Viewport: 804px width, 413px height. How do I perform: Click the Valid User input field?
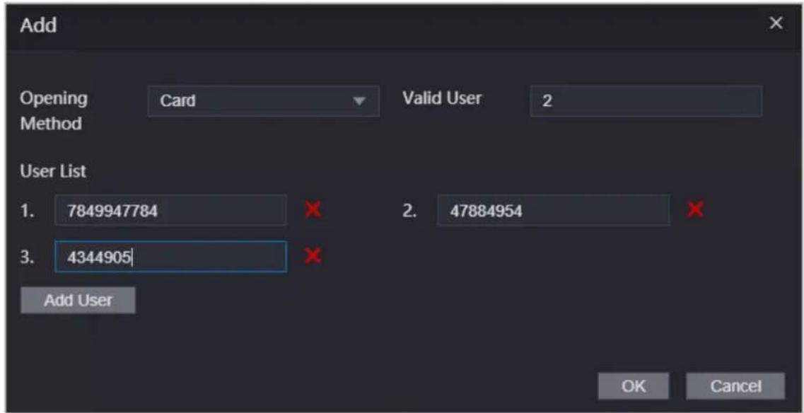point(646,101)
